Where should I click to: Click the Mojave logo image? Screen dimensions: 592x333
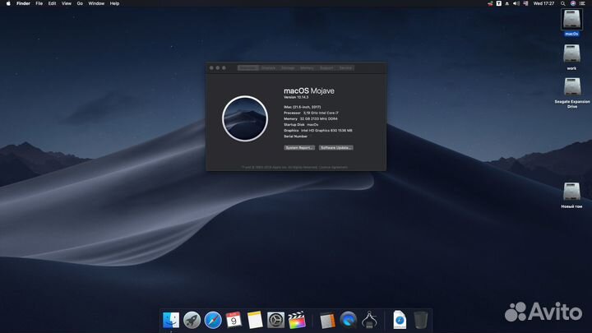pyautogui.click(x=245, y=118)
